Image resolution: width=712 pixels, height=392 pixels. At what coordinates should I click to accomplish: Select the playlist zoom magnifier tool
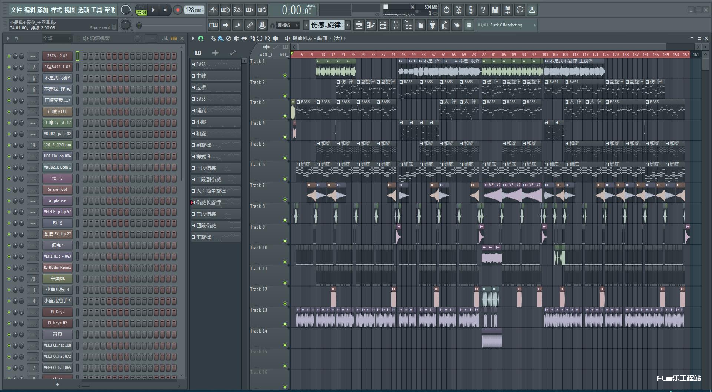coord(267,38)
